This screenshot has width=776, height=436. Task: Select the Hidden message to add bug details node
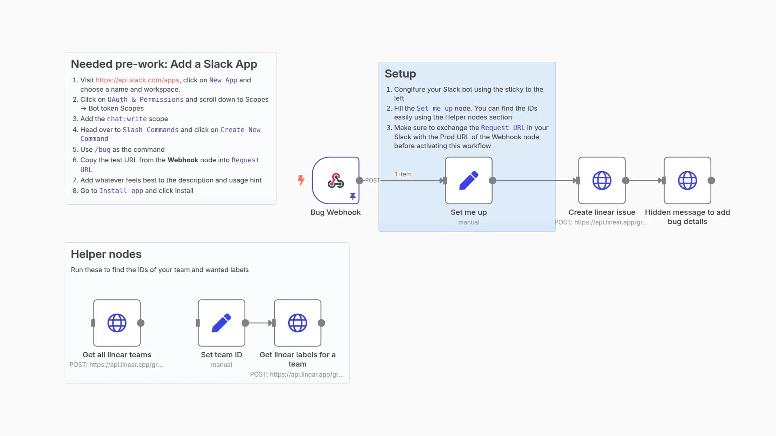[x=687, y=180]
